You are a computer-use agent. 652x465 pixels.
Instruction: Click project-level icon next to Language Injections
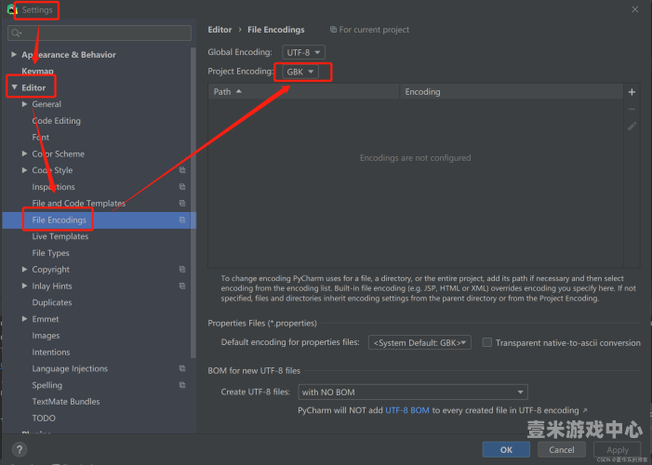(x=182, y=368)
